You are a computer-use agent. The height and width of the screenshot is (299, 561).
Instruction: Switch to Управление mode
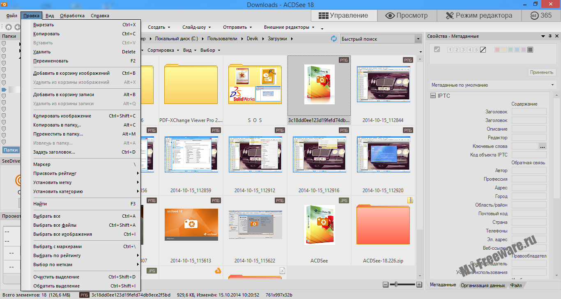[x=344, y=15]
